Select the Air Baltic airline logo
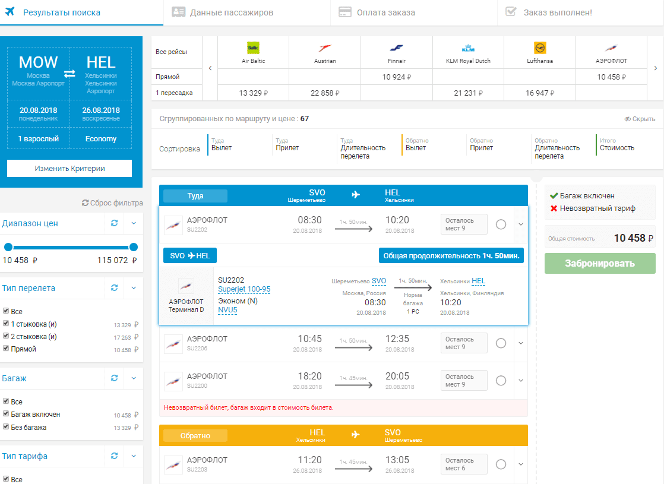The width and height of the screenshot is (664, 484). pos(253,48)
